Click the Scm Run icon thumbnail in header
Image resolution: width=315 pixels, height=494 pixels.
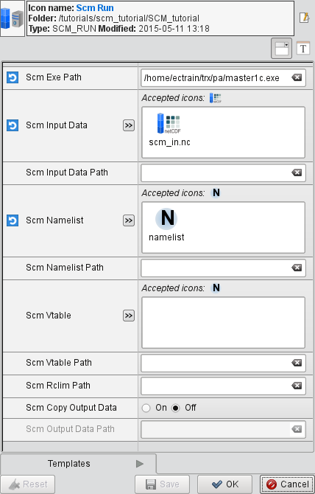click(x=13, y=18)
